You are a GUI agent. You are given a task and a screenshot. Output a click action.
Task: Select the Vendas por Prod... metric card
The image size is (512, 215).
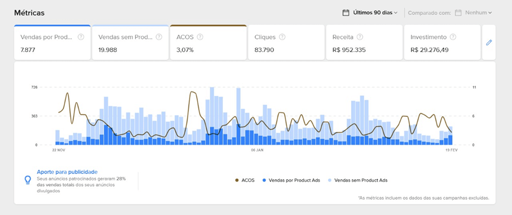pyautogui.click(x=52, y=43)
